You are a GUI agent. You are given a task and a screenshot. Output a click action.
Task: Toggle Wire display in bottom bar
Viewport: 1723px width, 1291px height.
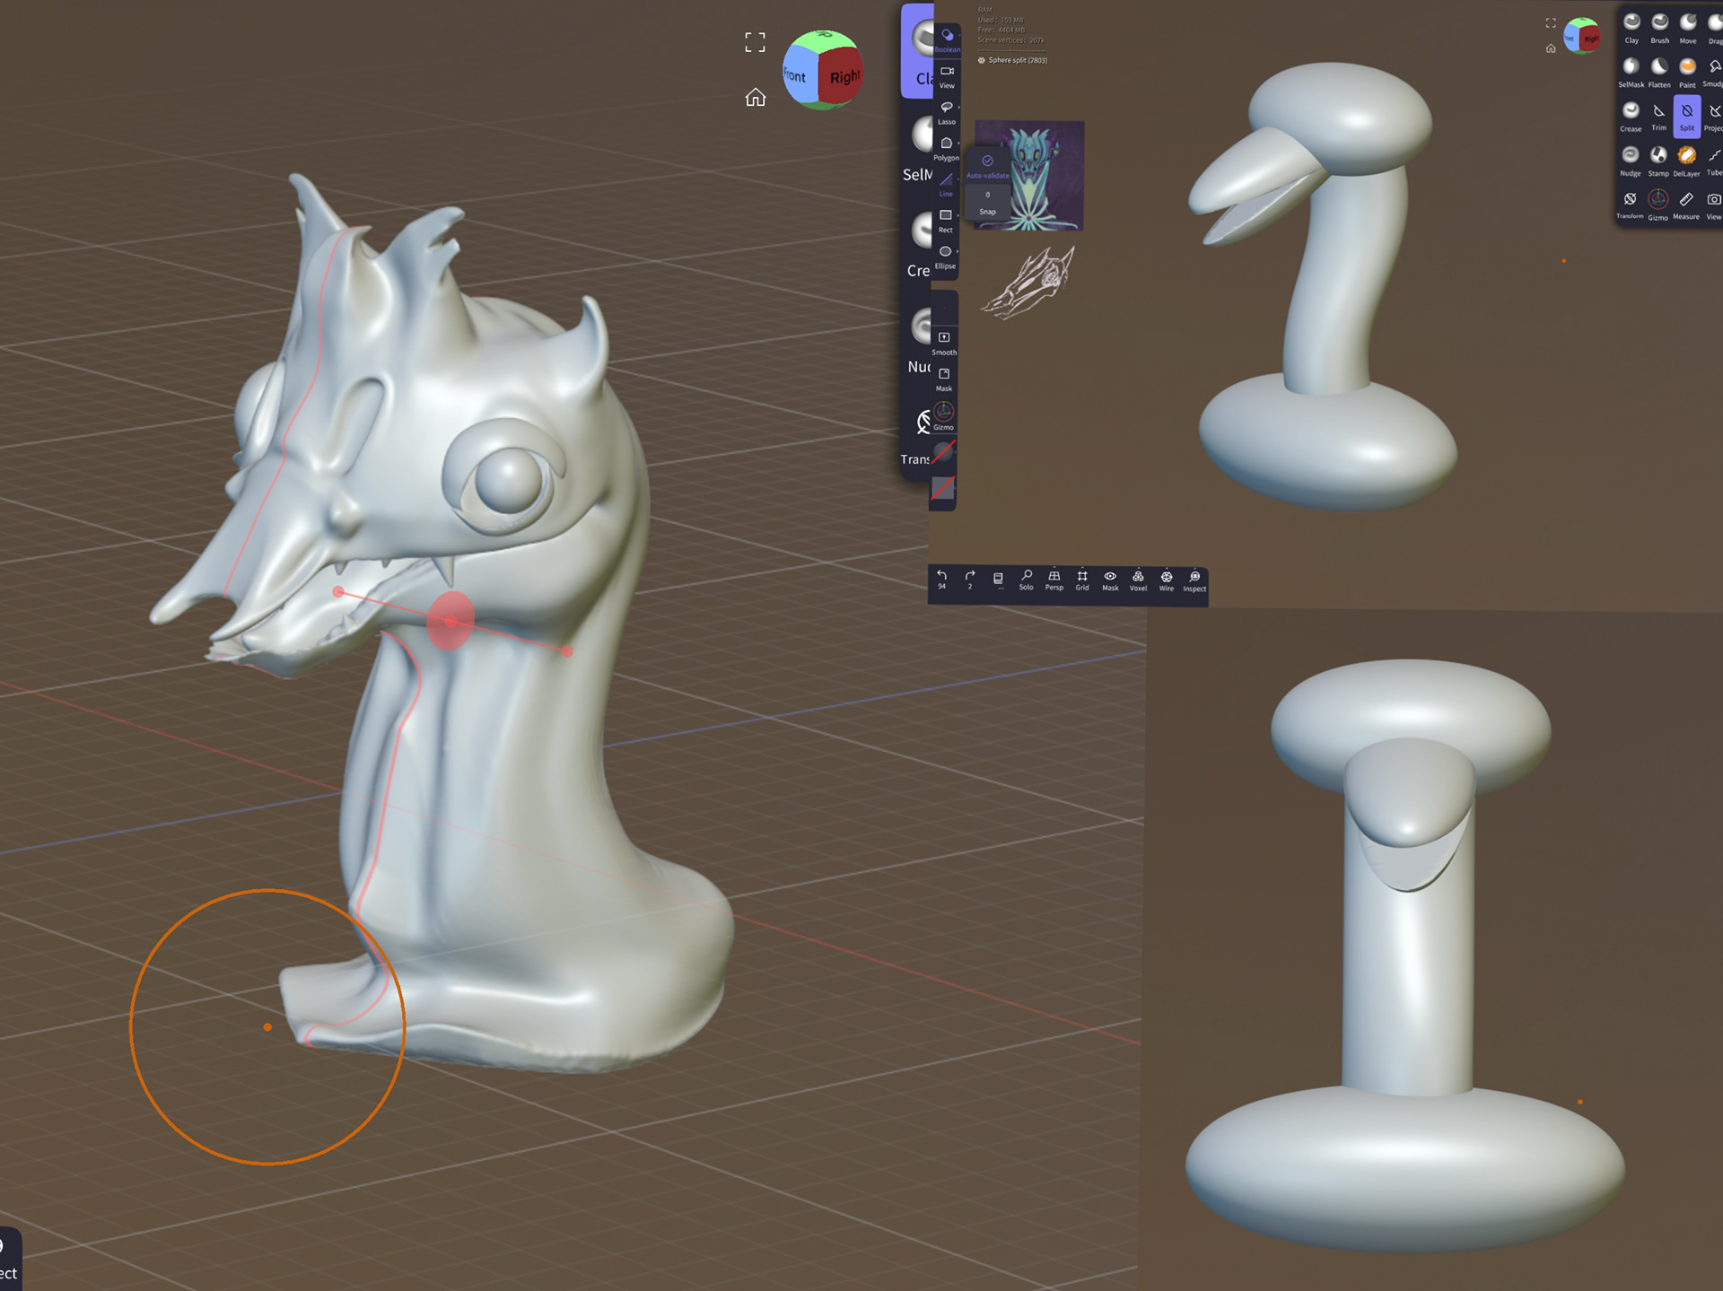pyautogui.click(x=1167, y=580)
